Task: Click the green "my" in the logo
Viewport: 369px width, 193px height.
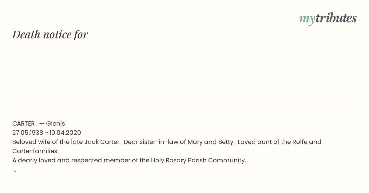Action: tap(307, 19)
